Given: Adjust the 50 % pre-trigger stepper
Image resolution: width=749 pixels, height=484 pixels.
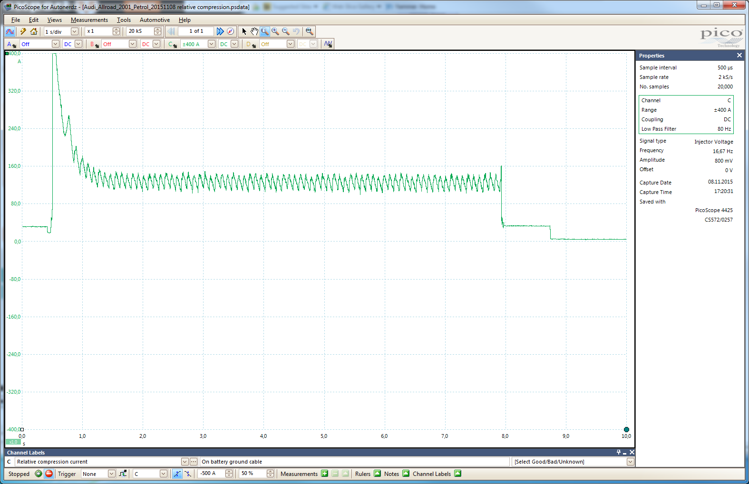Looking at the screenshot, I should tap(270, 474).
